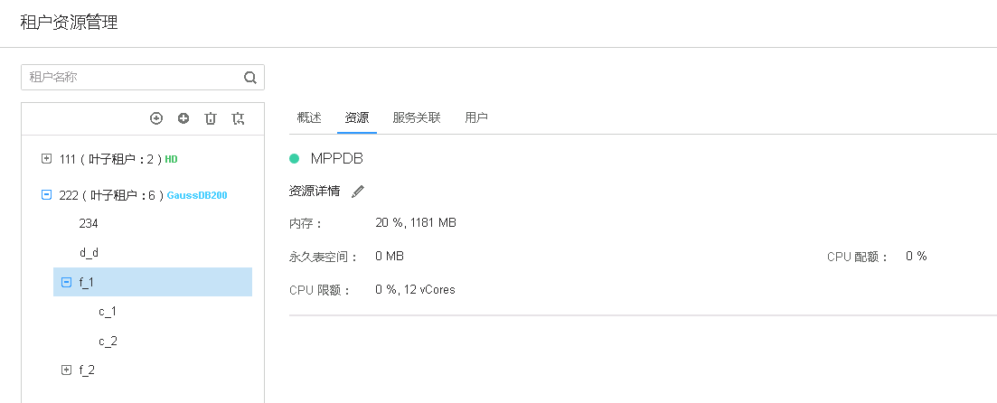Click the solid circle plus add-sub-tenant icon
The image size is (997, 403).
point(183,118)
